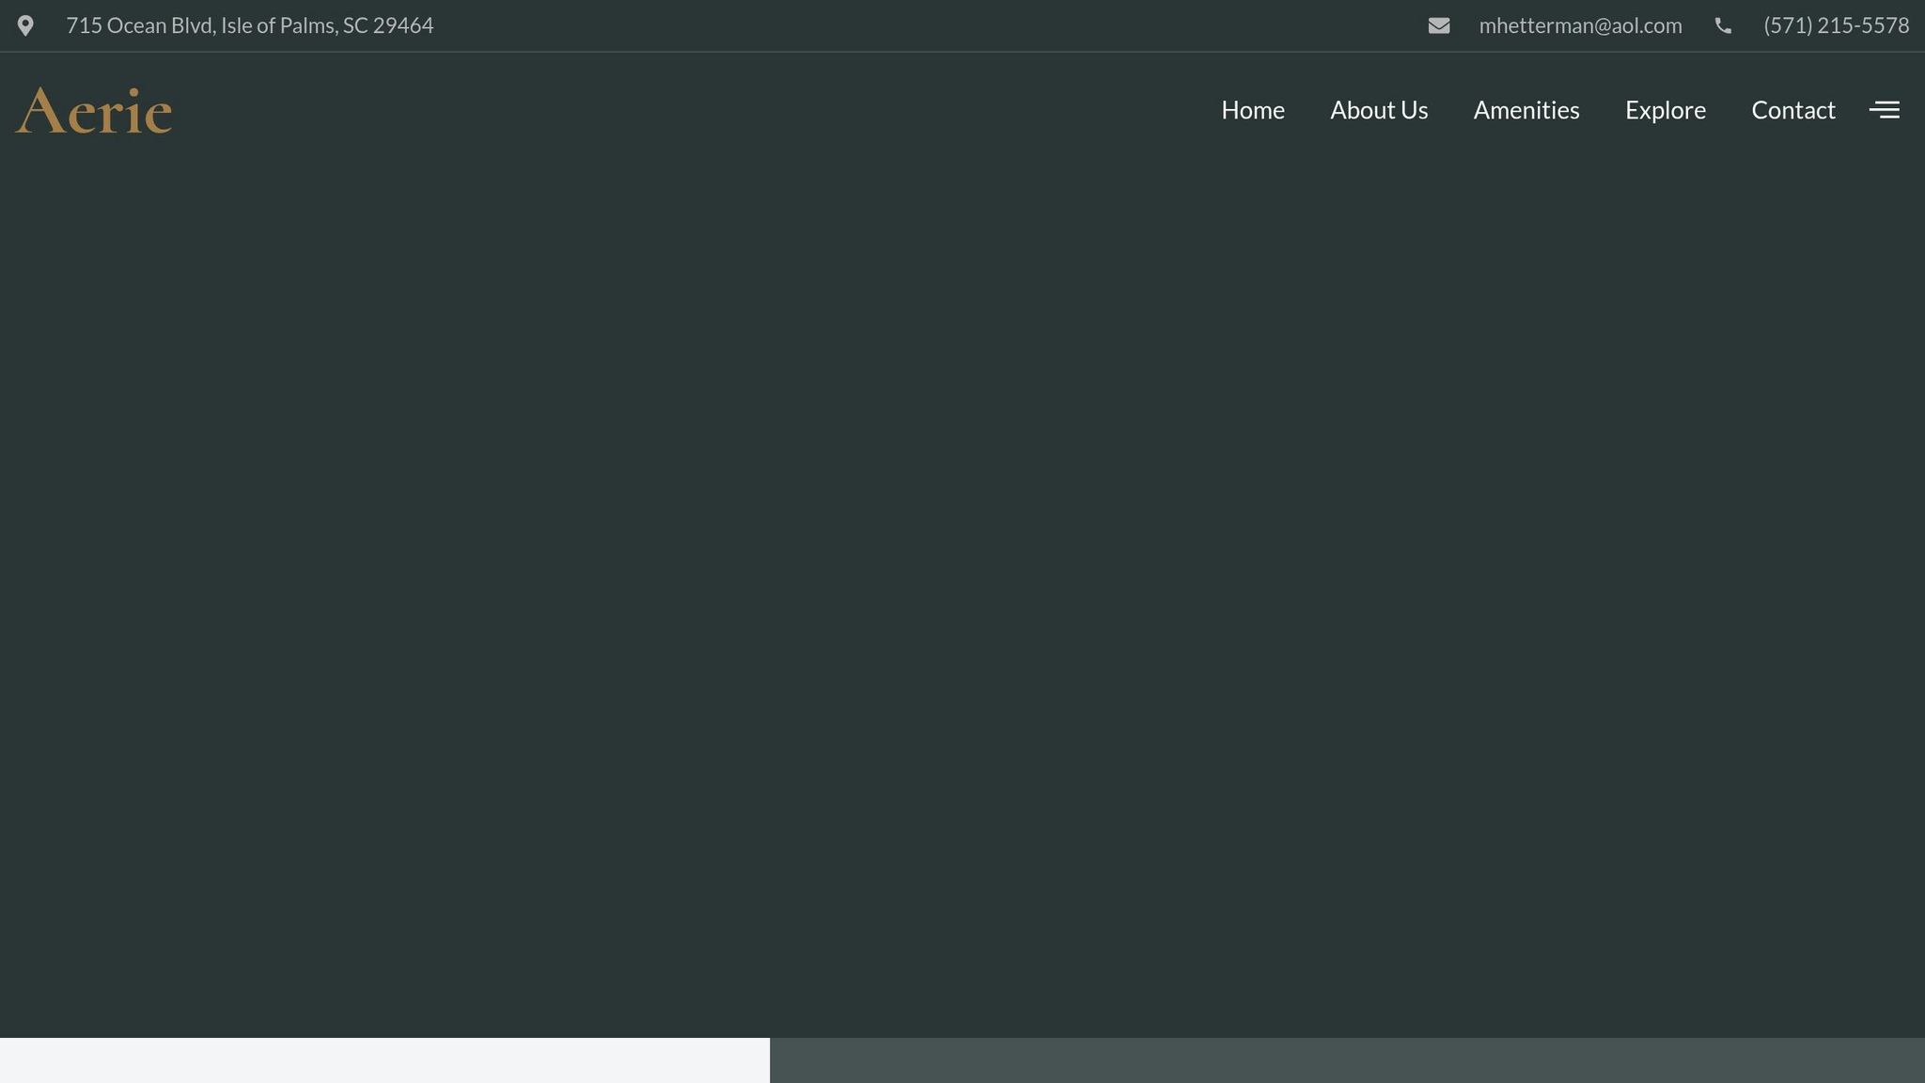Click the Aerie logo
The height and width of the screenshot is (1083, 1925).
[94, 111]
